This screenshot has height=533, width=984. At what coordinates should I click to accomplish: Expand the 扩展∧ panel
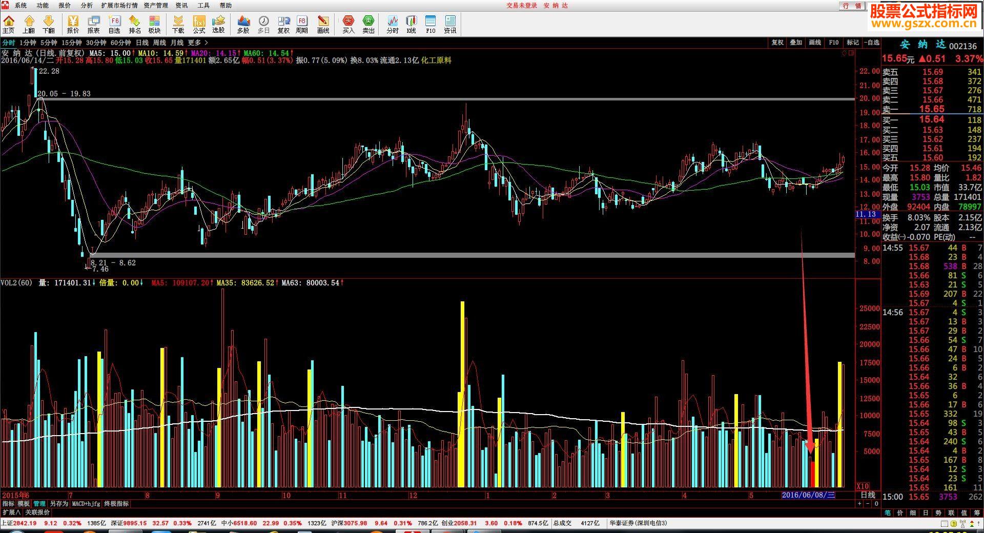pos(11,512)
